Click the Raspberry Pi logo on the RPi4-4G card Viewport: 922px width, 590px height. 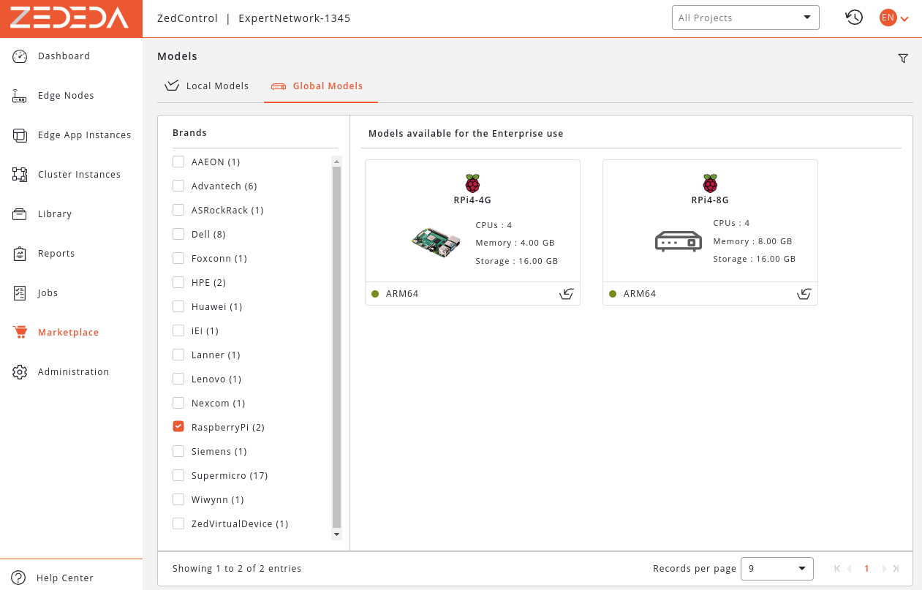[x=472, y=183]
